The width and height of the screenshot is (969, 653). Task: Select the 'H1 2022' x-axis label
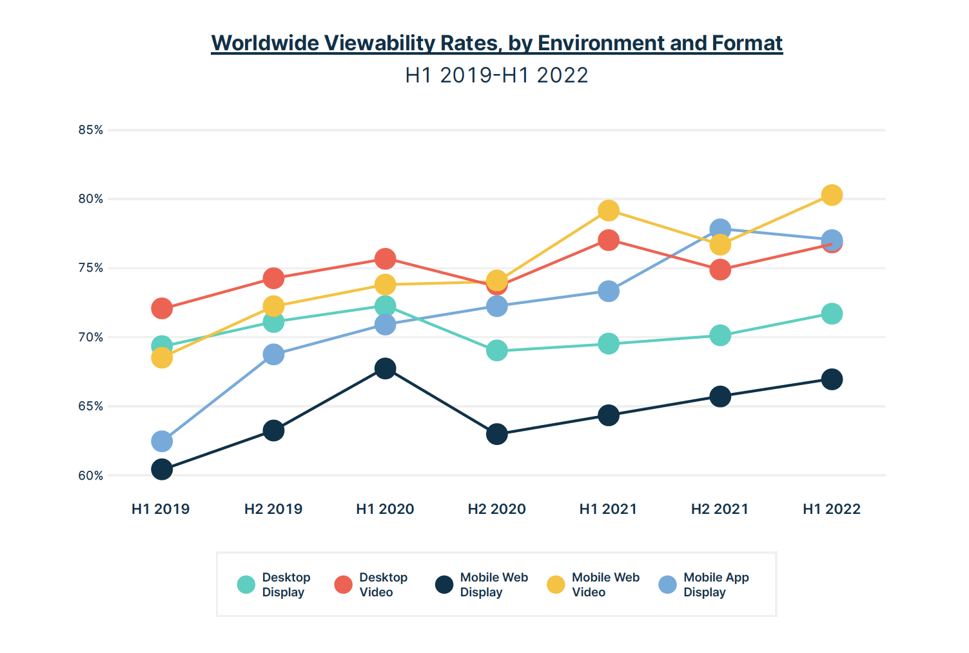click(x=832, y=509)
